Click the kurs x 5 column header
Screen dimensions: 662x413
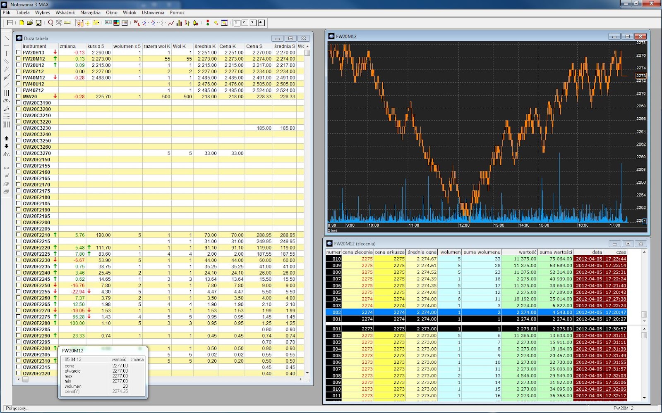98,46
